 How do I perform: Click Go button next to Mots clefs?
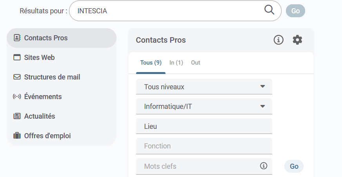[294, 166]
